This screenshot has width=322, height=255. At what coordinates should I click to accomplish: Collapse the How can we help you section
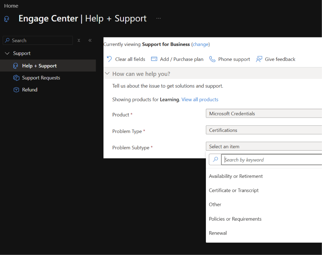click(107, 73)
